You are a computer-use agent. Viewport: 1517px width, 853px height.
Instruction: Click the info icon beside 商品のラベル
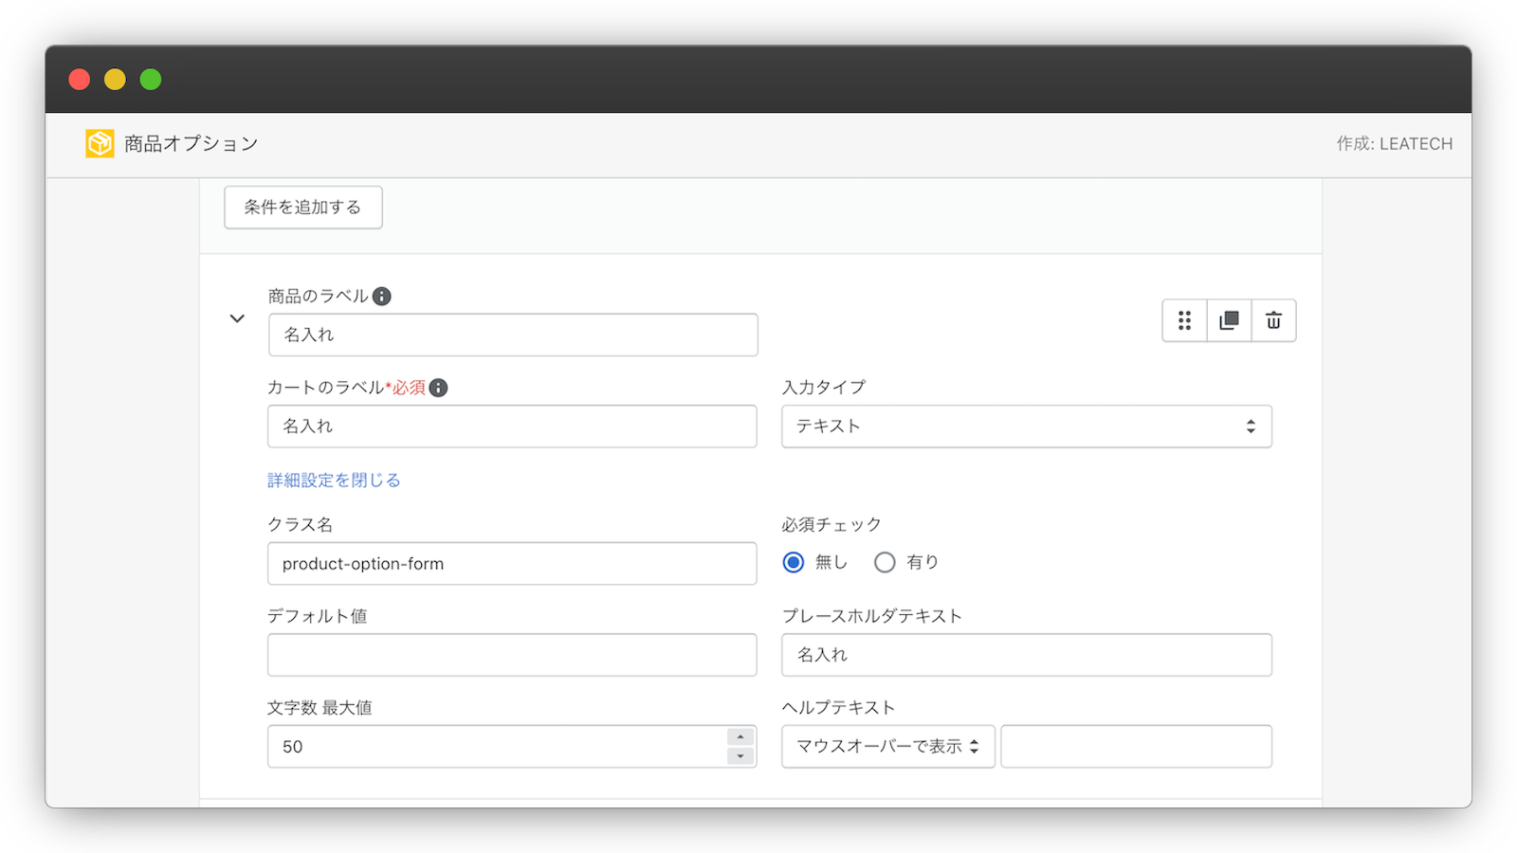point(381,297)
